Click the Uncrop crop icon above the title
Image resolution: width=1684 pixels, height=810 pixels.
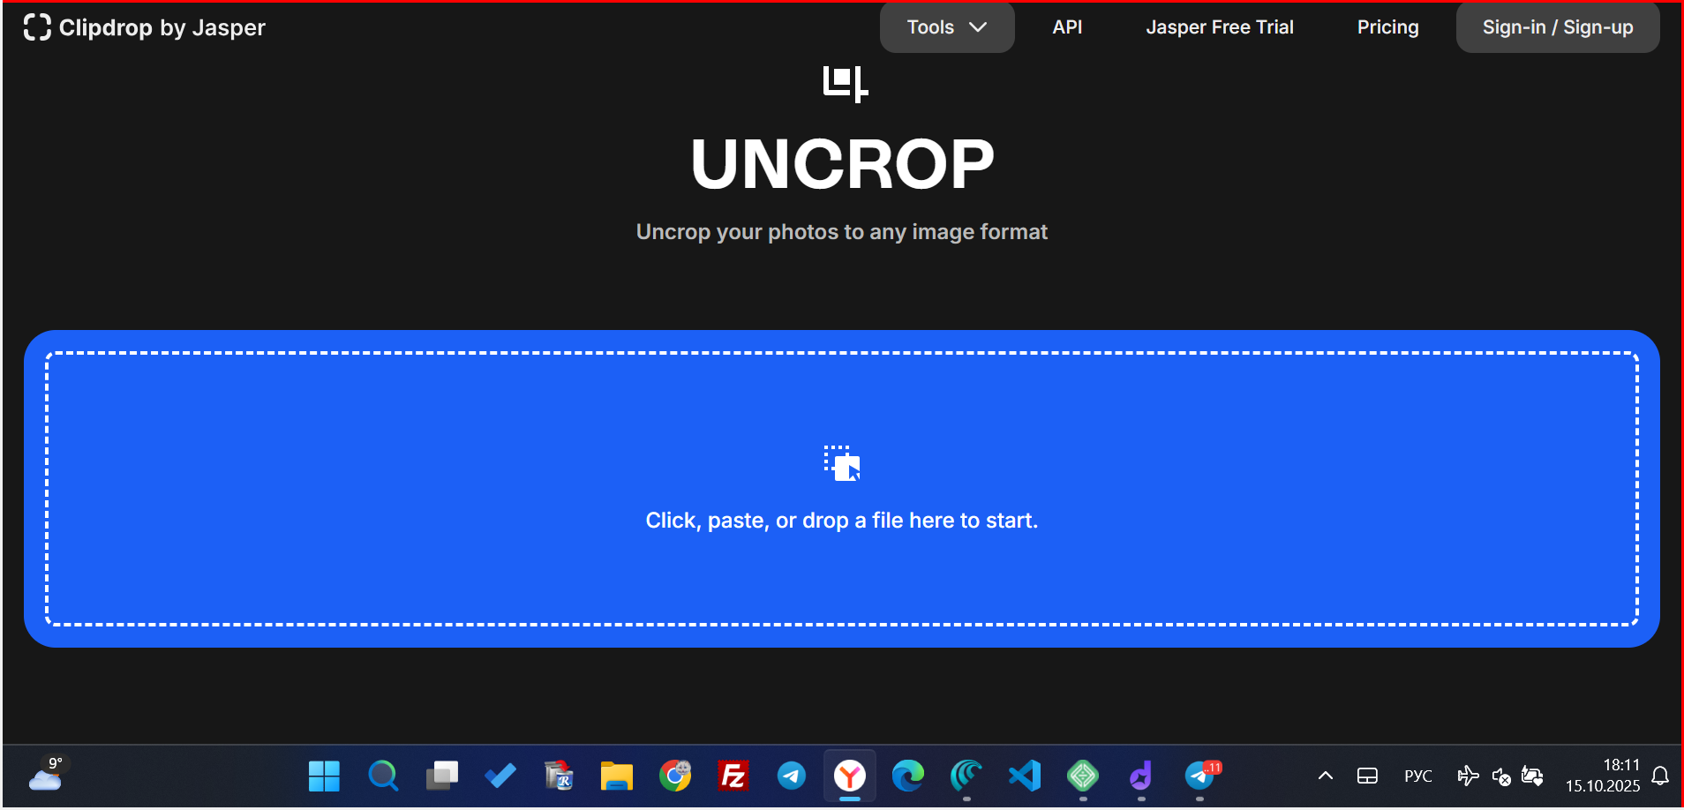click(x=843, y=84)
